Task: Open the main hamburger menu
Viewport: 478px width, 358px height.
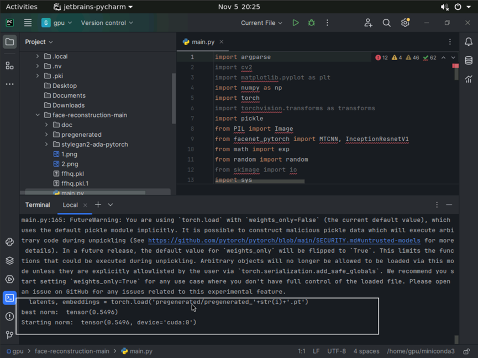Action: click(x=28, y=23)
